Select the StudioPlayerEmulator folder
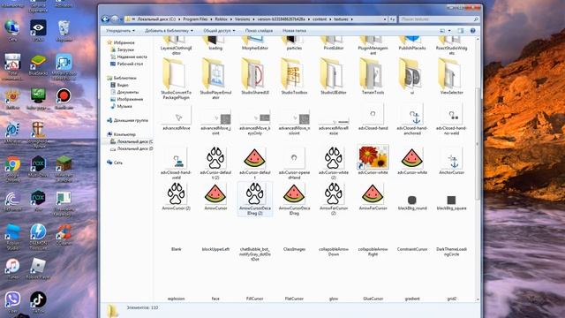Image resolution: width=565 pixels, height=318 pixels. pyautogui.click(x=215, y=79)
